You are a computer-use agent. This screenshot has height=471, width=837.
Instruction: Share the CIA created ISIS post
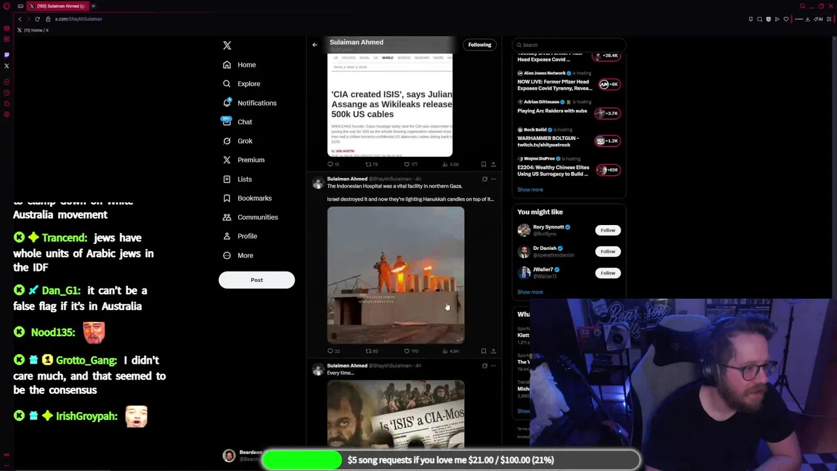point(493,164)
